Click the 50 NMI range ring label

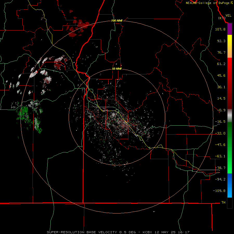pyautogui.click(x=117, y=69)
